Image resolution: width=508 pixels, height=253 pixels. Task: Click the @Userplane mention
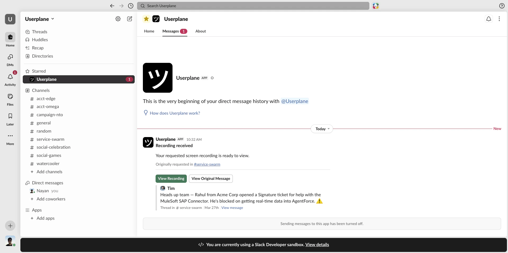point(294,101)
